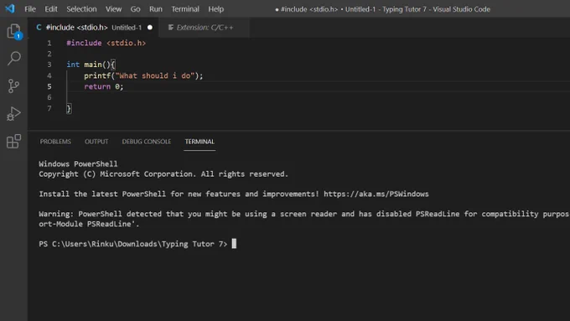The width and height of the screenshot is (570, 321).
Task: Click the 'Copyright (C) Microsoft Corporation' line
Action: pos(163,174)
